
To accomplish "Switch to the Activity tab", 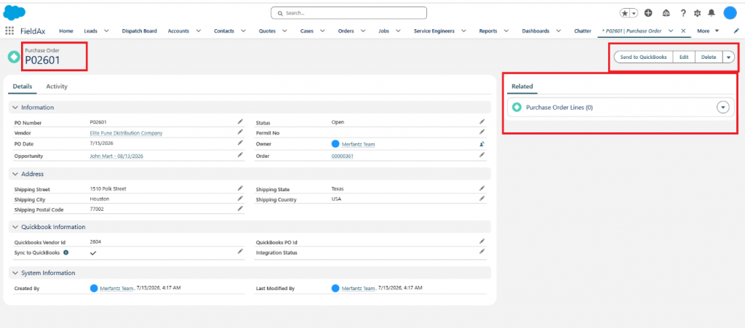I will (x=57, y=87).
